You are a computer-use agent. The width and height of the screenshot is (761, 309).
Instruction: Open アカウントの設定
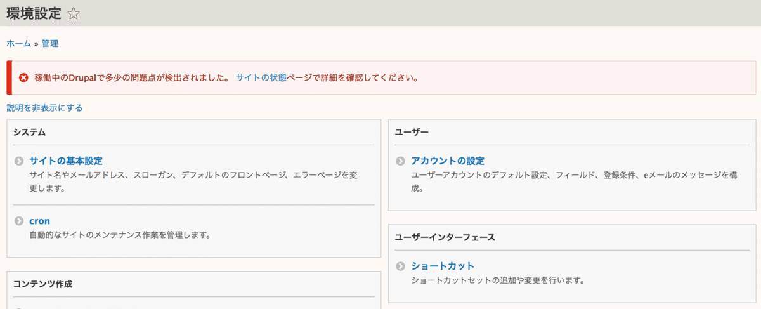pyautogui.click(x=448, y=161)
